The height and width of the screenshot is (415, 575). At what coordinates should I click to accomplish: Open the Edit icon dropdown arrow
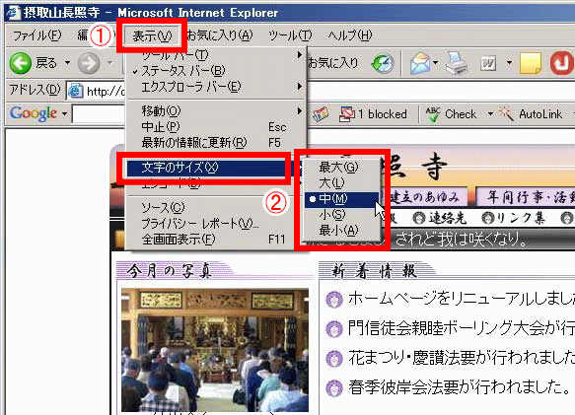tap(509, 63)
